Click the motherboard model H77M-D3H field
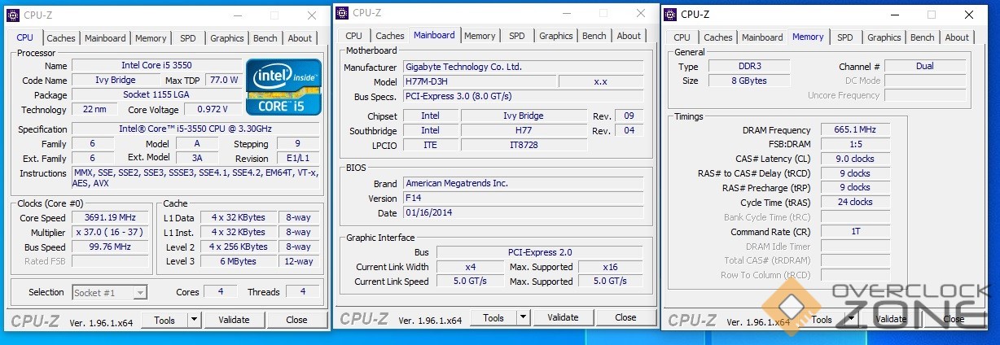The width and height of the screenshot is (1000, 345). (x=480, y=82)
